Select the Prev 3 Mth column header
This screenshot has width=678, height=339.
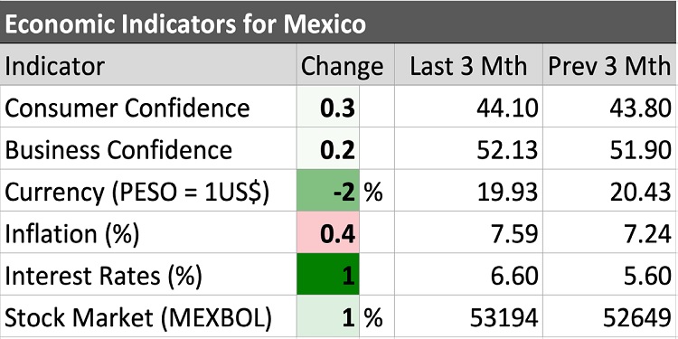609,67
